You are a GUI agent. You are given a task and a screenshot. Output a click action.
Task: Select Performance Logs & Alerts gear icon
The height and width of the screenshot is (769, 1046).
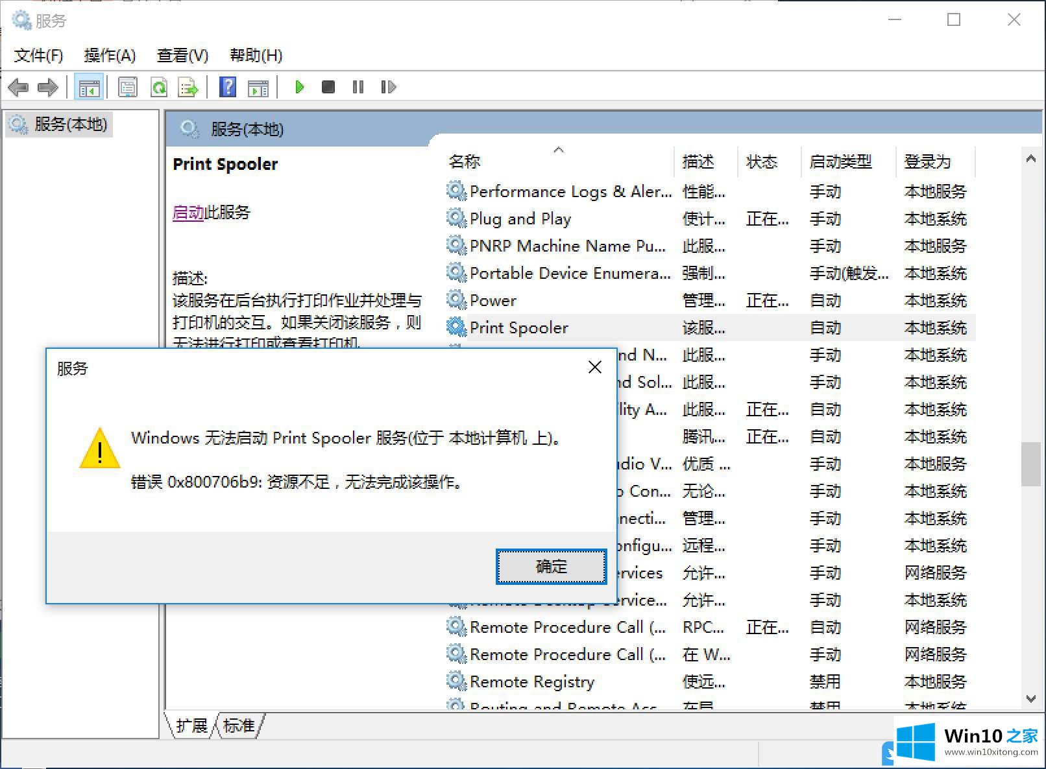coord(456,191)
